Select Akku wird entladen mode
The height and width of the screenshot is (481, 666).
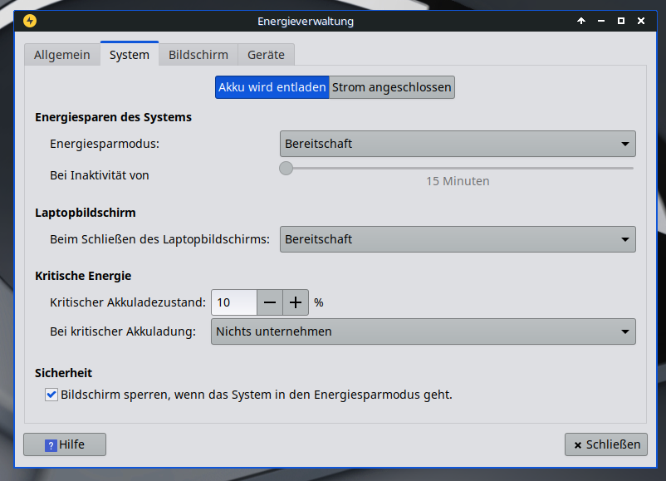[x=272, y=87]
